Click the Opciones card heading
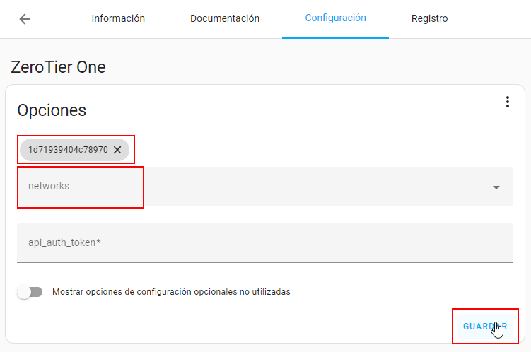 coord(52,110)
